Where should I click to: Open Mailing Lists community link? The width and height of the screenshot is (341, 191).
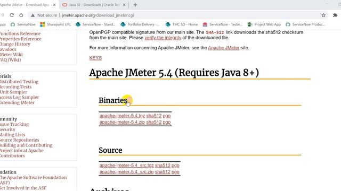point(13,135)
